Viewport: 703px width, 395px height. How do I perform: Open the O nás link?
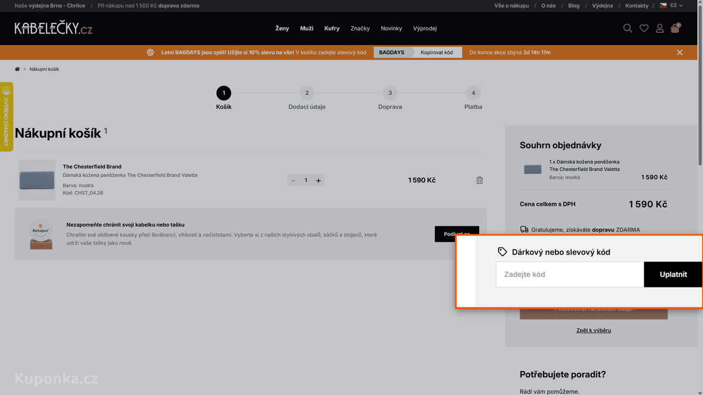tap(548, 5)
